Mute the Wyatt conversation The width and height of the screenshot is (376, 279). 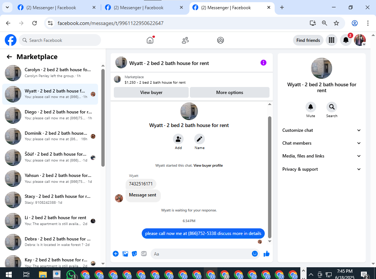coord(311,107)
